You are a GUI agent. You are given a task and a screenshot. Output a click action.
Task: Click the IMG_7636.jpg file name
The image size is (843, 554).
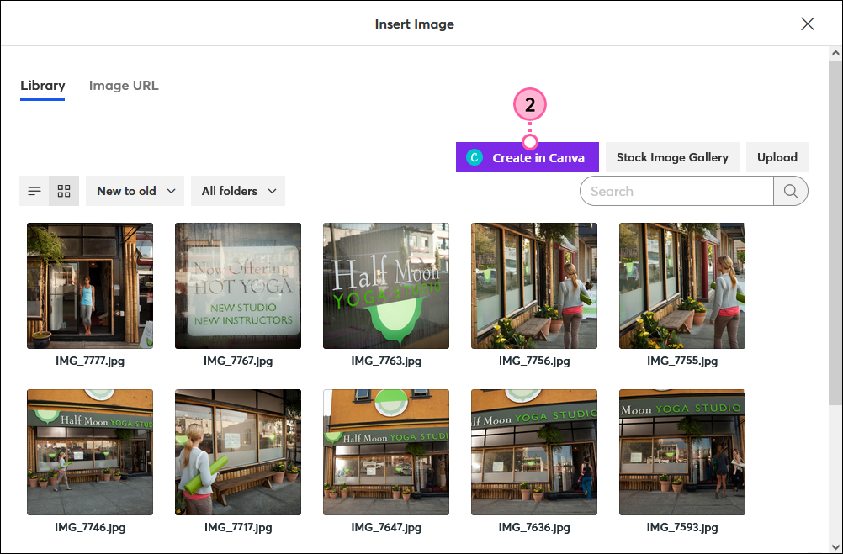coord(534,527)
